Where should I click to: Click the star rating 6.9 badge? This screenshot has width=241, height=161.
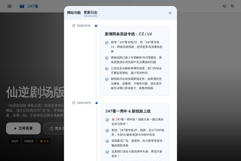click(44, 141)
